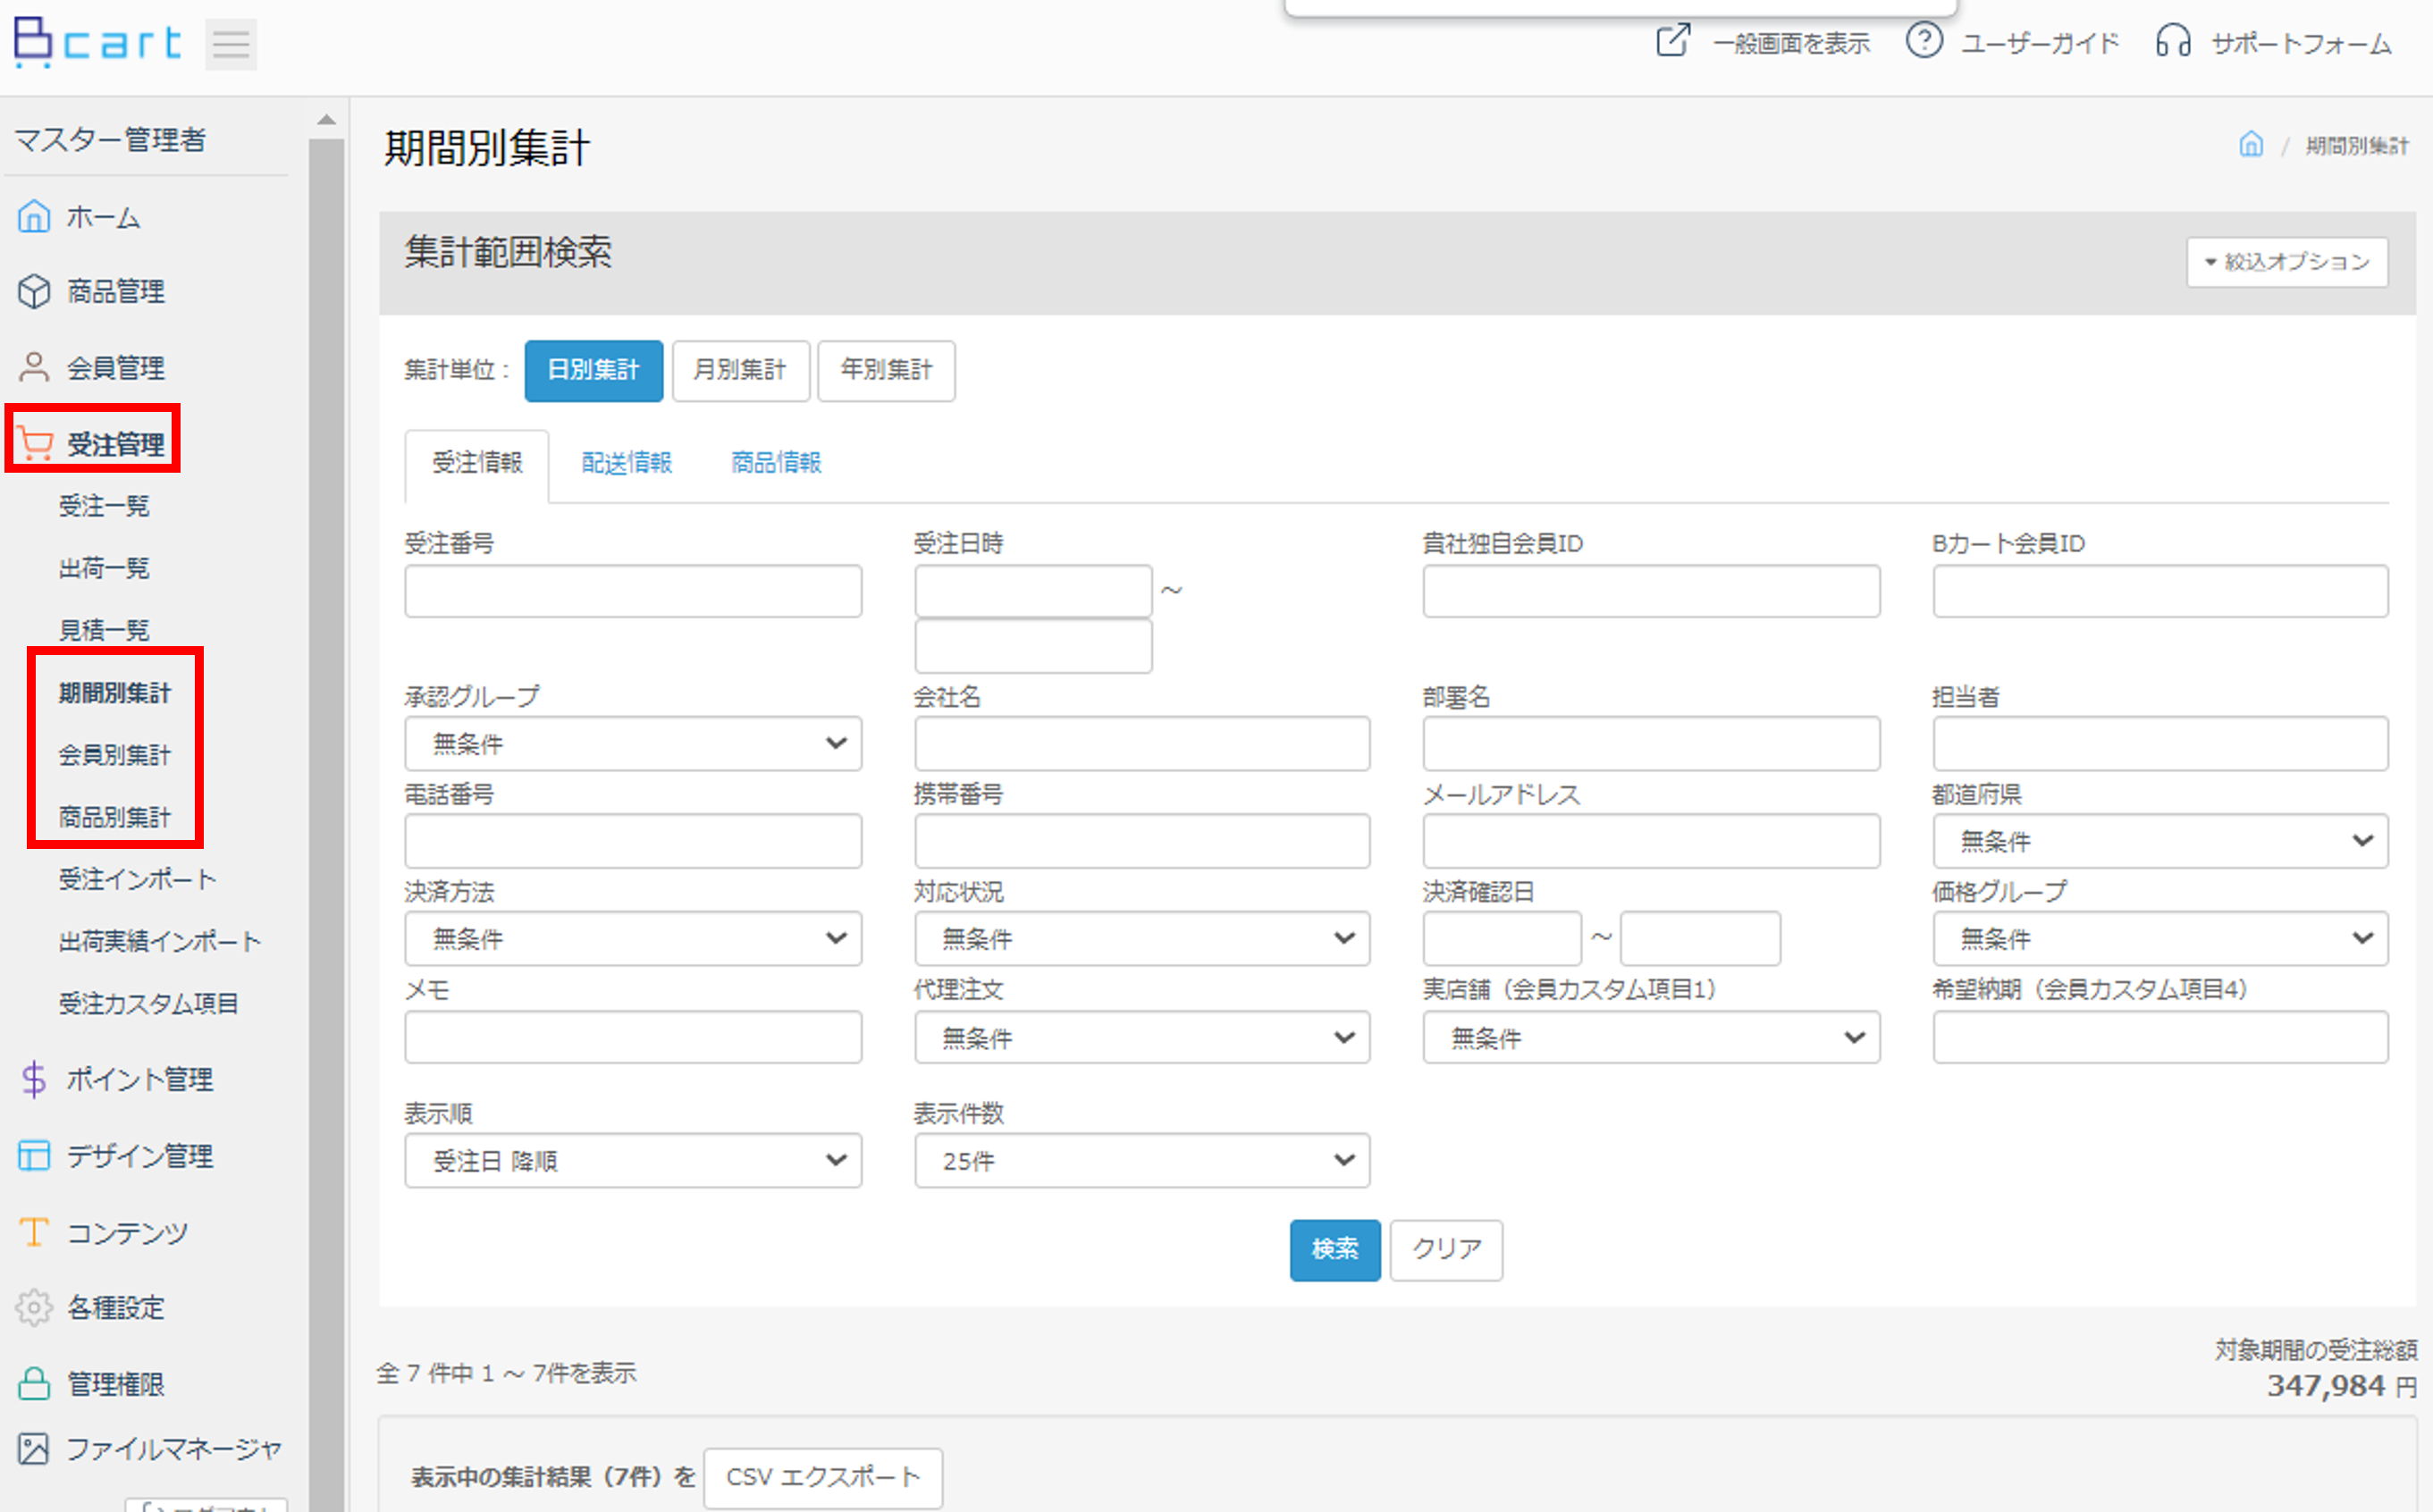This screenshot has width=2433, height=1512.
Task: Click the クリア button
Action: click(1446, 1250)
